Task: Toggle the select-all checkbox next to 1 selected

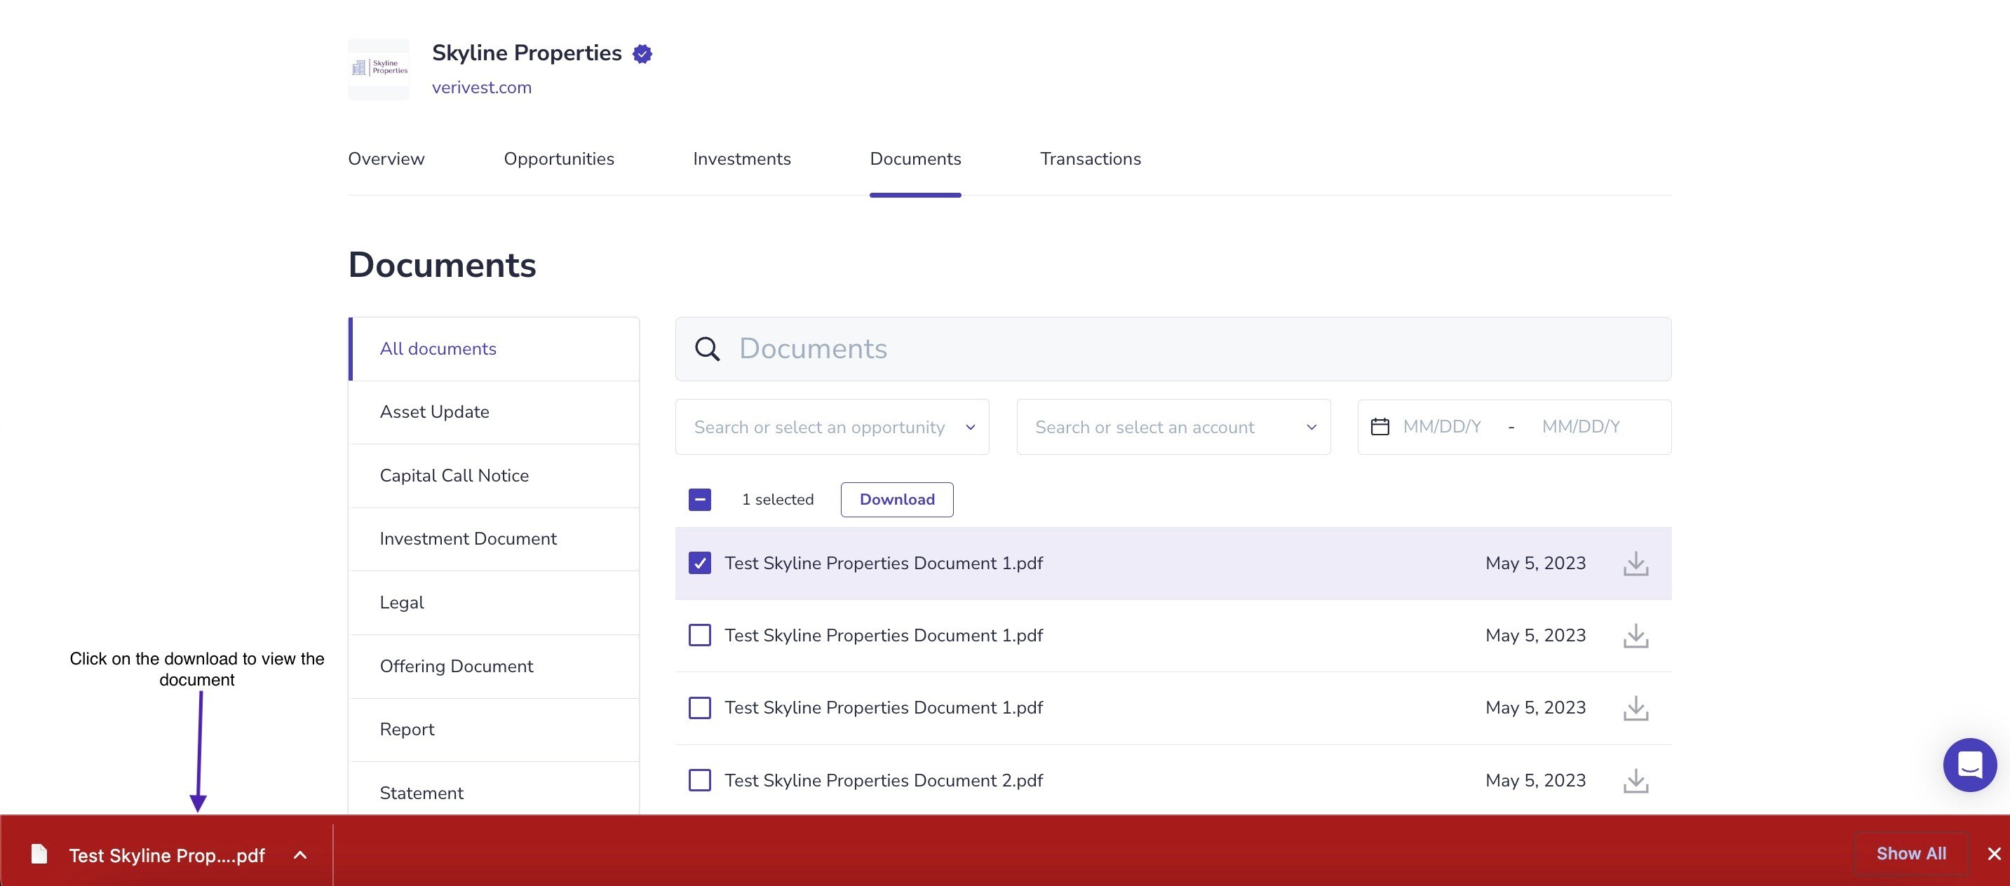Action: coord(700,499)
